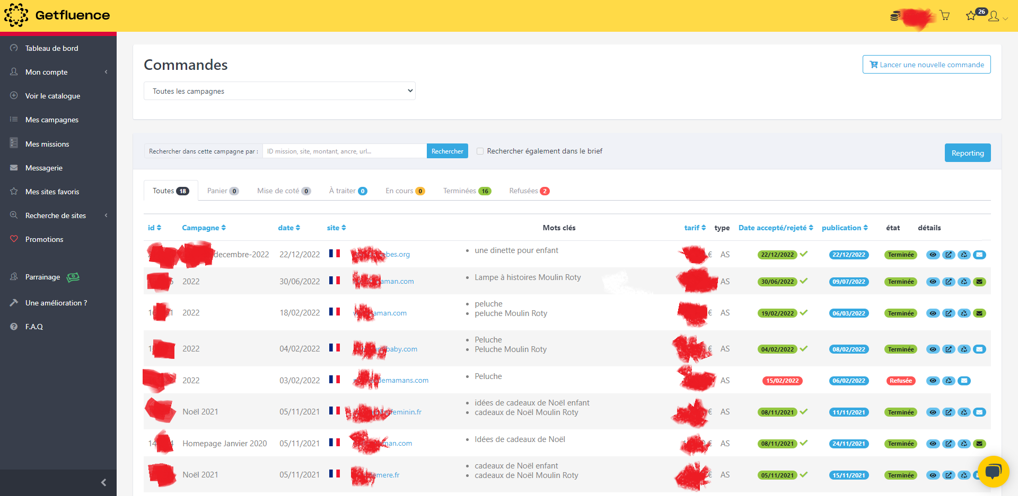This screenshot has width=1018, height=496.
Task: Open the chat support bubble
Action: coord(994,472)
